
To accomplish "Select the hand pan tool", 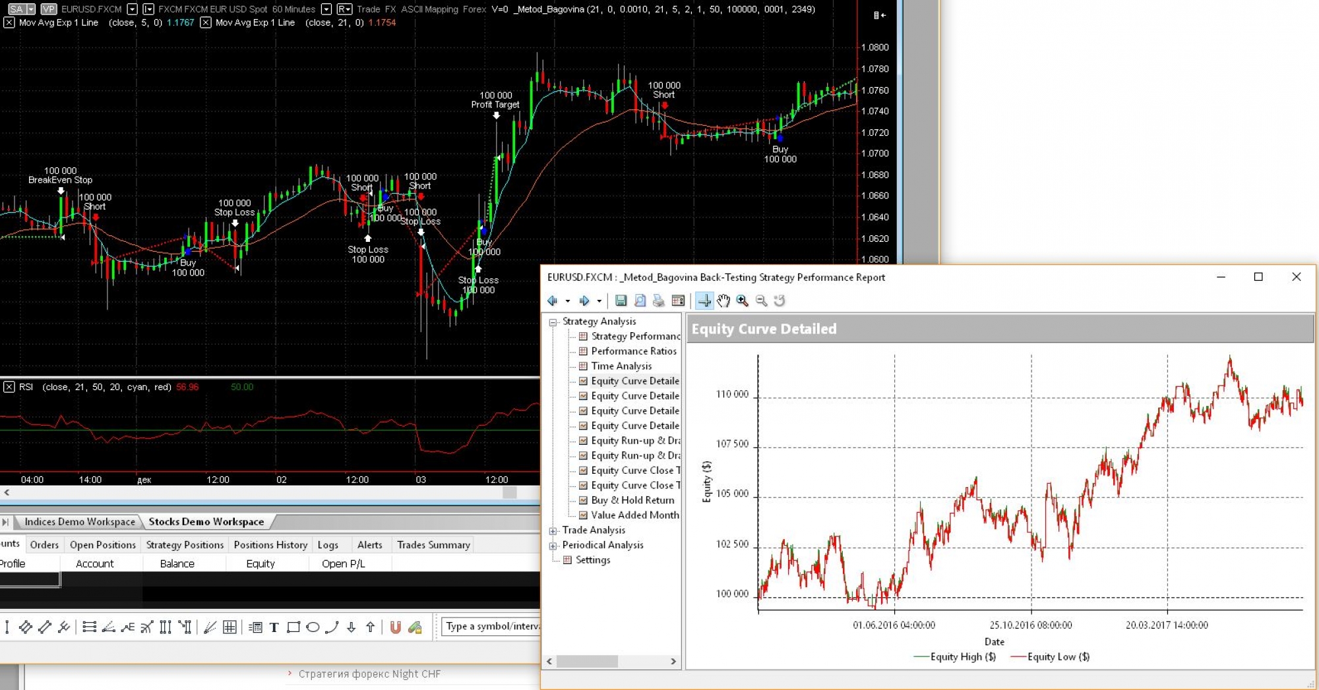I will (x=723, y=301).
